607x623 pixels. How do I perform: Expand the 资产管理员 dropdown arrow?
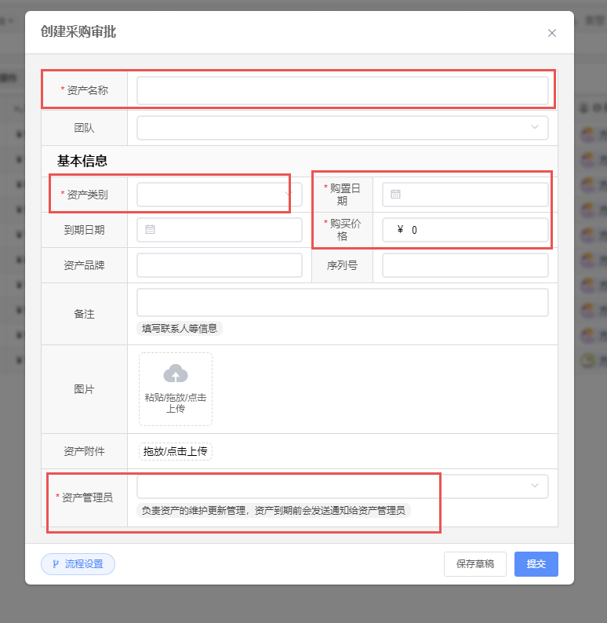535,486
